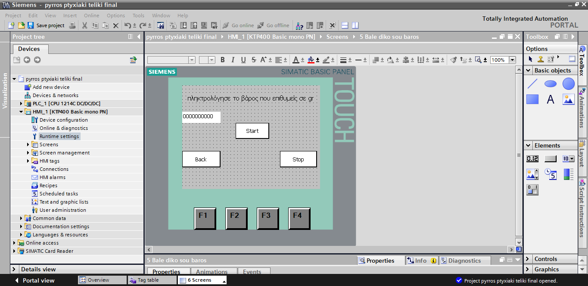Expand the HMI tags folder
The height and width of the screenshot is (286, 588).
pyautogui.click(x=28, y=161)
